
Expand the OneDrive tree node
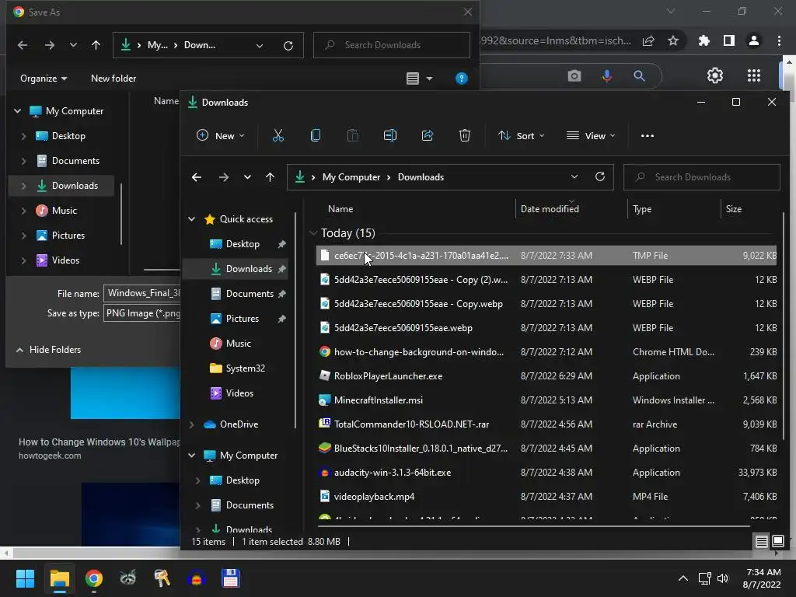point(191,424)
